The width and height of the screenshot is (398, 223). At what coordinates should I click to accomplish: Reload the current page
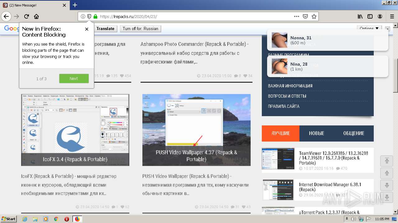pos(26,16)
